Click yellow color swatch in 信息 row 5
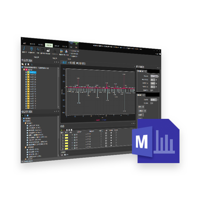200x200 pixels. click(66, 146)
